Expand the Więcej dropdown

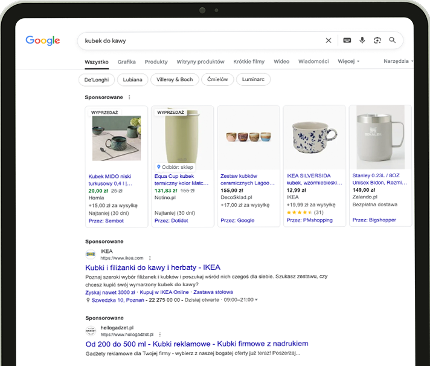[x=348, y=61]
